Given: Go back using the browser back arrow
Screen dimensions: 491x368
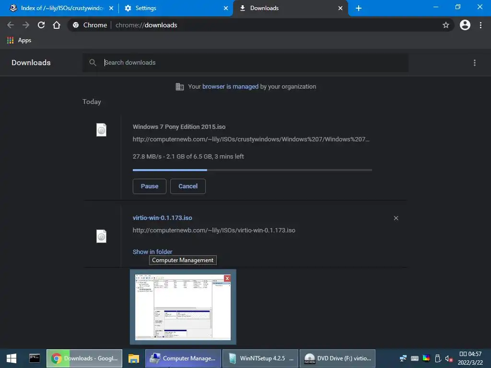Looking at the screenshot, I should coord(11,25).
